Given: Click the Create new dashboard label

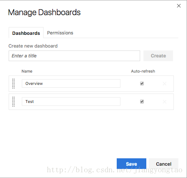Looking at the screenshot, I should (33, 46).
